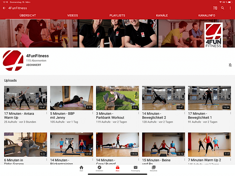Open the Posteingang inbox icon

point(135,168)
